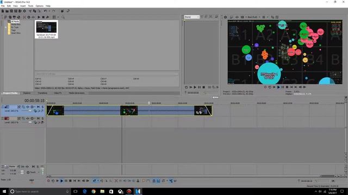
Task: Click the Lock event padlock icon
Action: (x=138, y=181)
